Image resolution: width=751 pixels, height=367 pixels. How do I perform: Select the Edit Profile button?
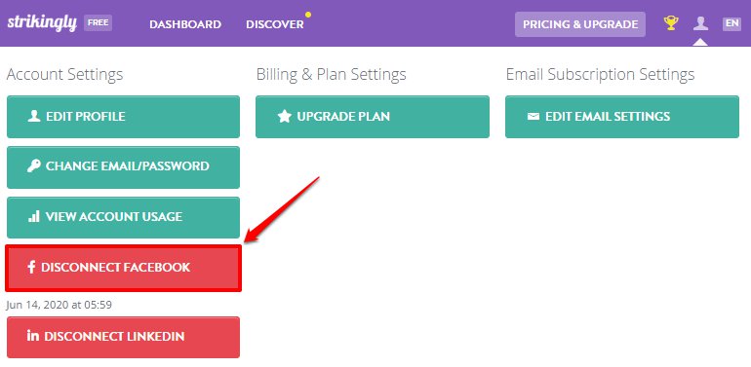click(123, 117)
